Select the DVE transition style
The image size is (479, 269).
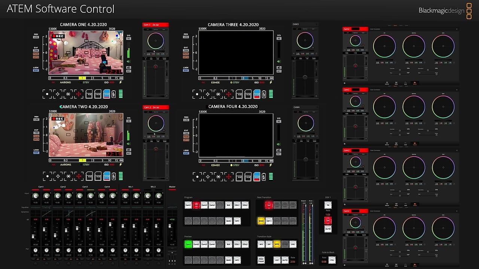293,244
